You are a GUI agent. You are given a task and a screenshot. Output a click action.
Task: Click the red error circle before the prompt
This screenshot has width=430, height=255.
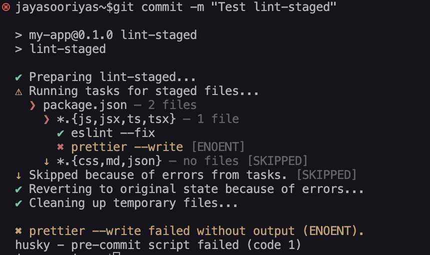click(x=6, y=7)
